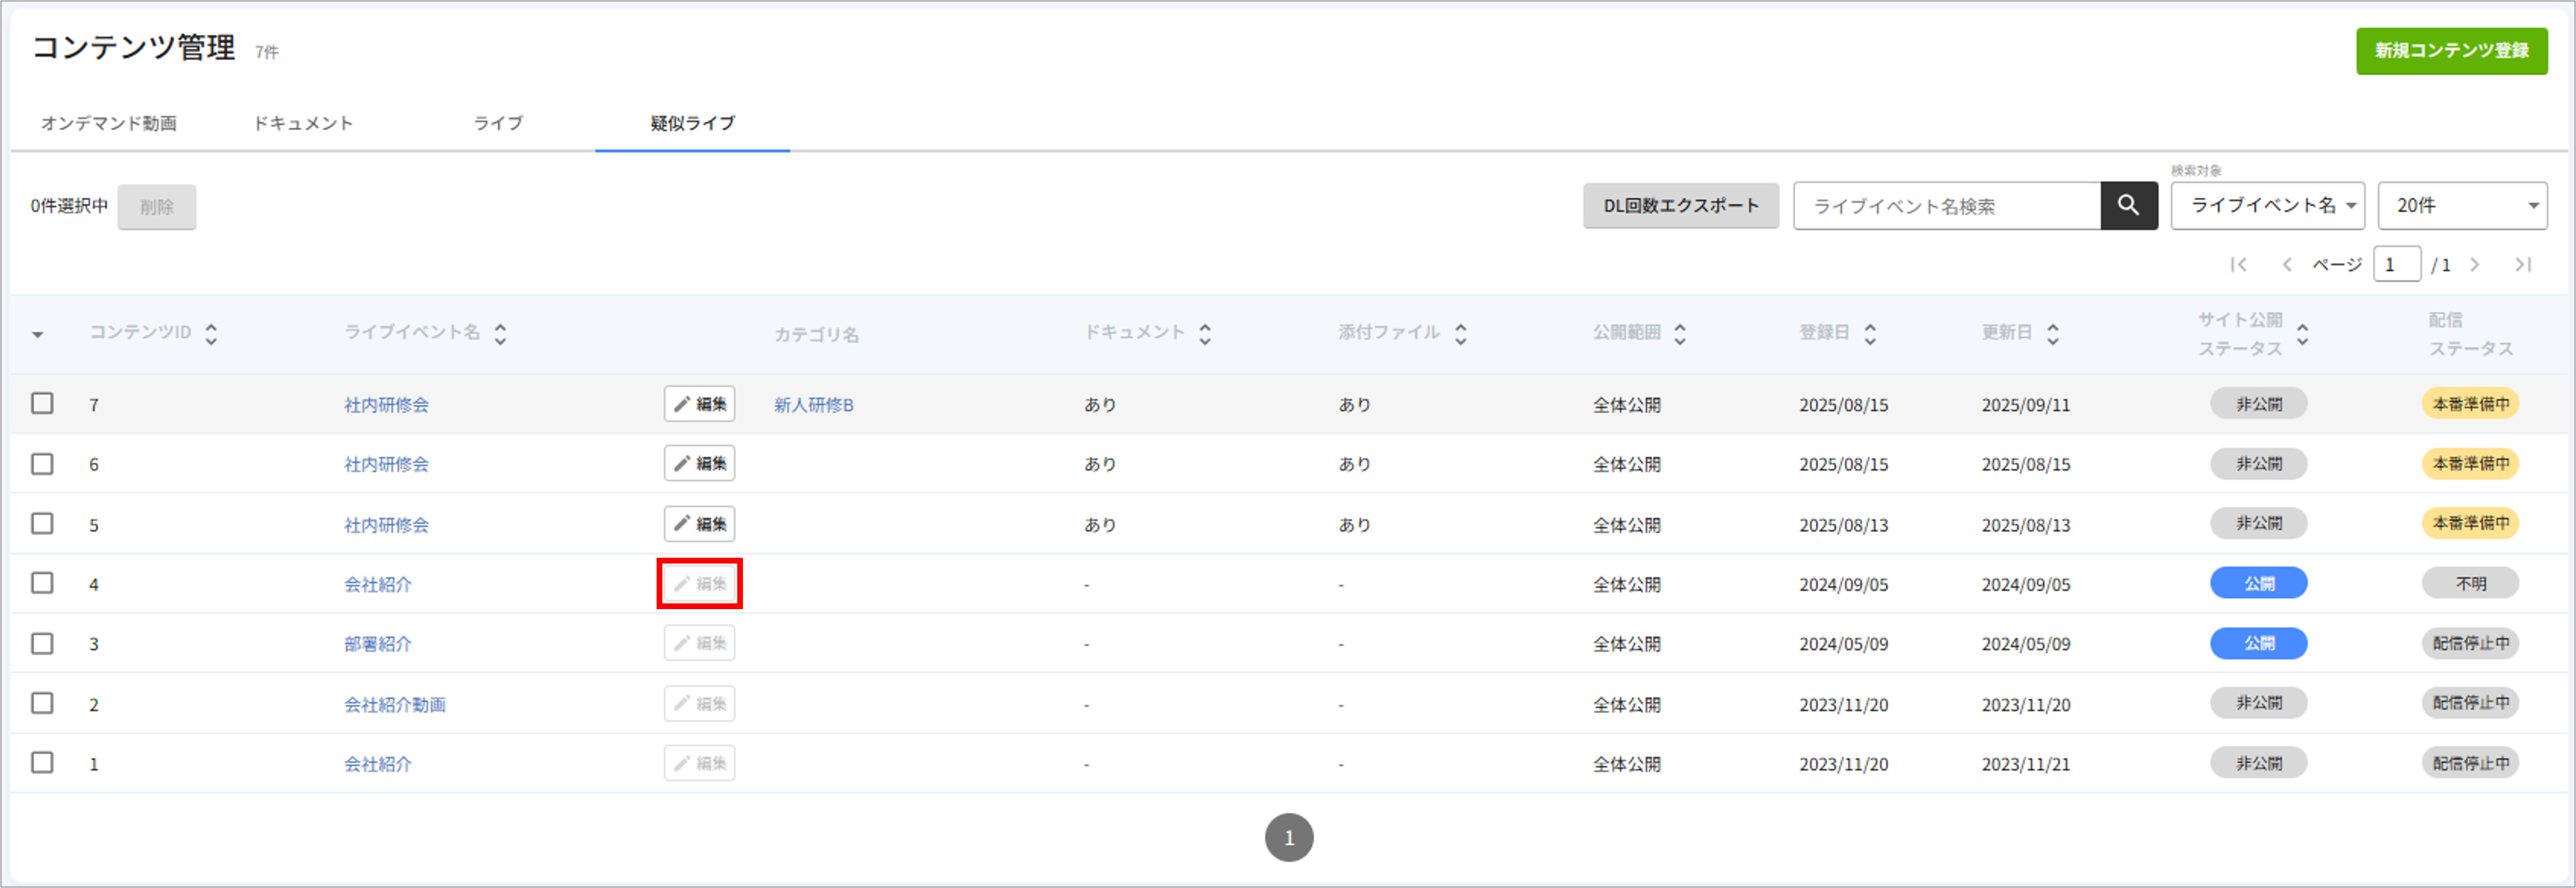Click the カテゴリ名 column header
The width and height of the screenshot is (2576, 888).
tap(816, 335)
